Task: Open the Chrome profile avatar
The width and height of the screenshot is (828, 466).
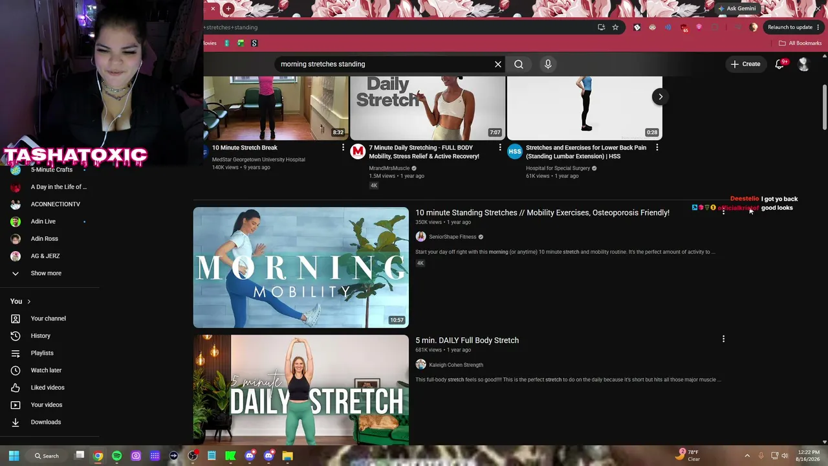Action: 754,27
